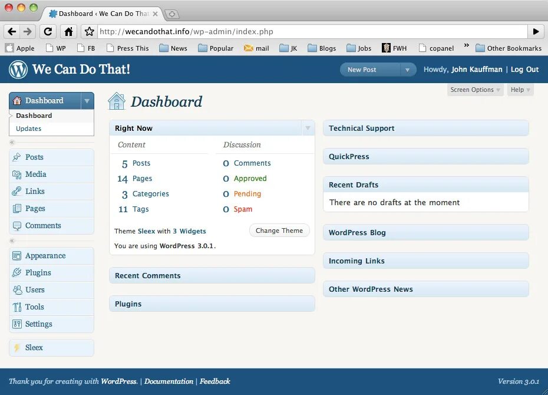The image size is (548, 395).
Task: Click the page menu arrow beside address bar
Action: (536, 32)
